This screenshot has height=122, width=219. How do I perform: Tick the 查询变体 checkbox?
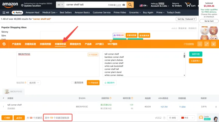tap(72, 83)
